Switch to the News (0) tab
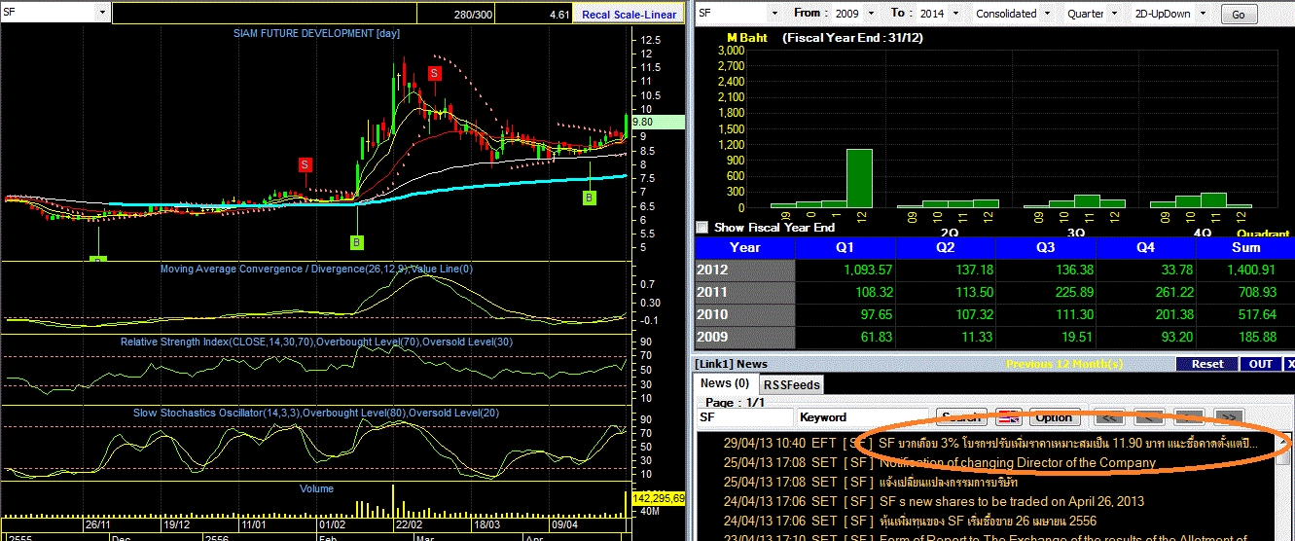The width and height of the screenshot is (1295, 541). [x=725, y=383]
